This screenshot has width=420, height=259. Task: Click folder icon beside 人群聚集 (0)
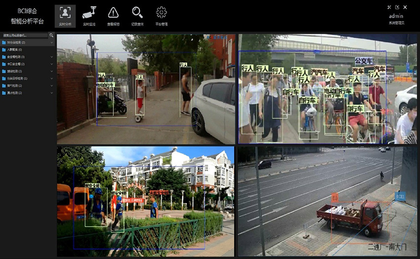point(4,50)
